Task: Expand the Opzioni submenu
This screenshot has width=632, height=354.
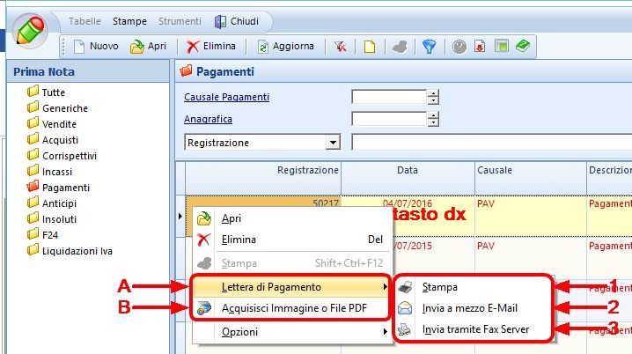Action: pyautogui.click(x=292, y=332)
